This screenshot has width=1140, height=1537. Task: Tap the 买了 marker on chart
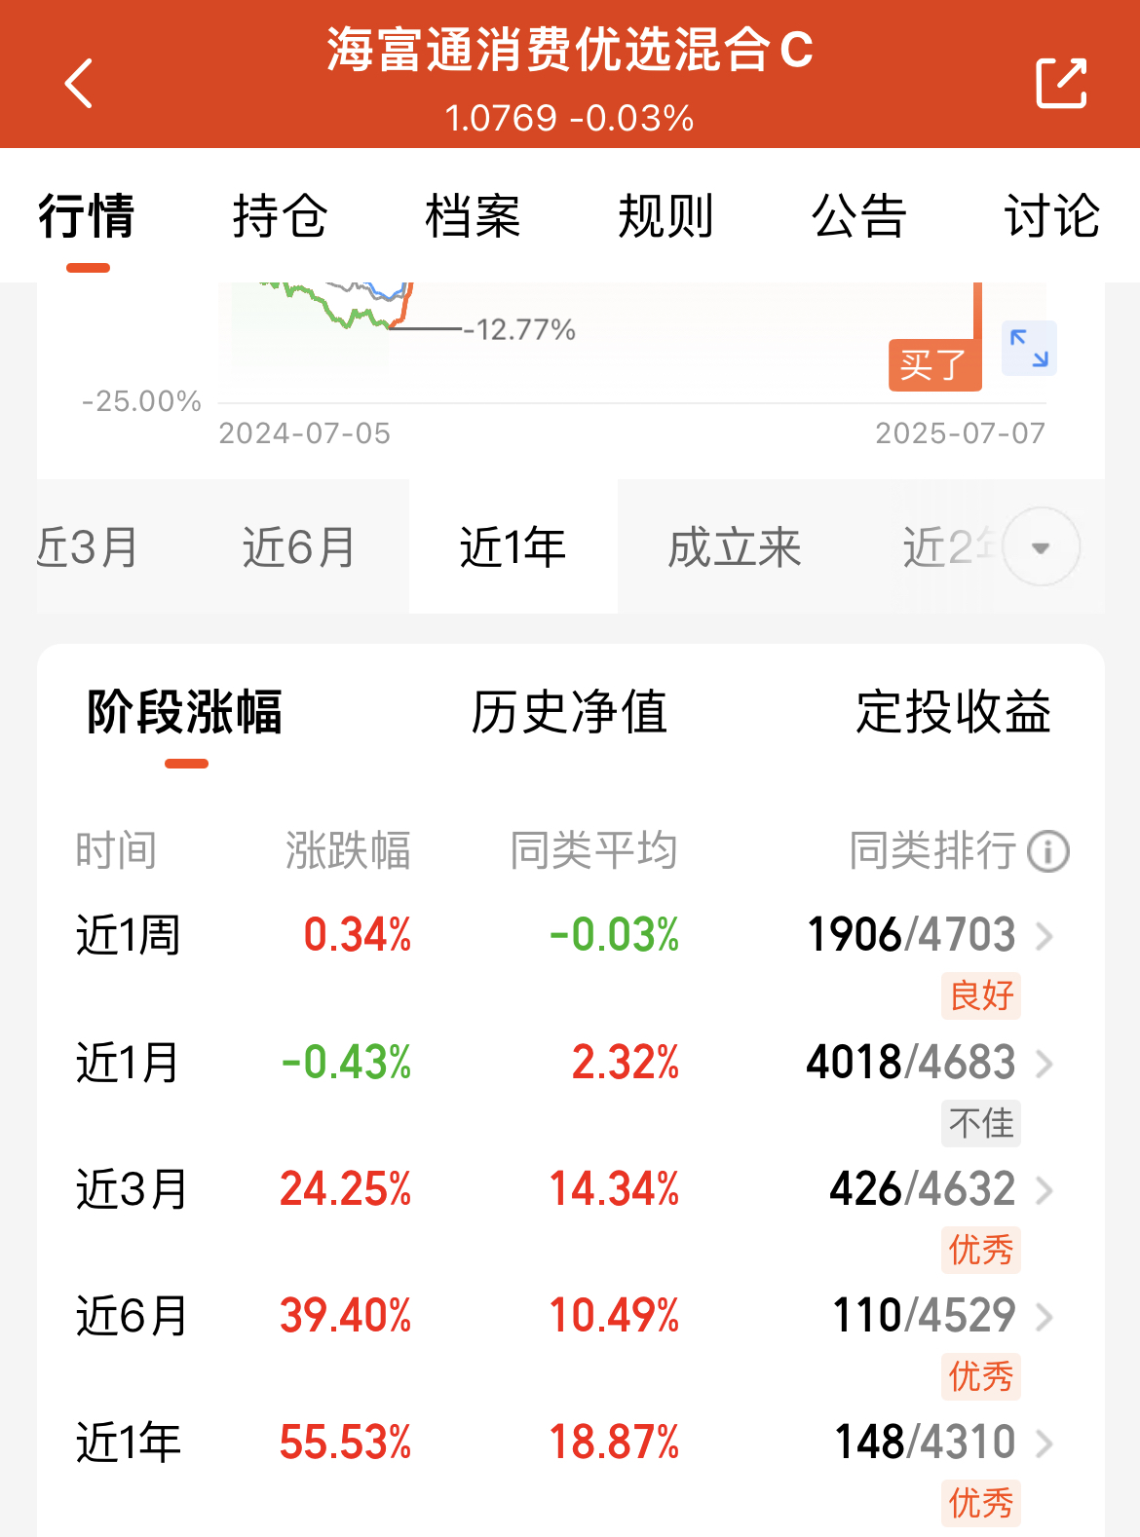[x=934, y=365]
